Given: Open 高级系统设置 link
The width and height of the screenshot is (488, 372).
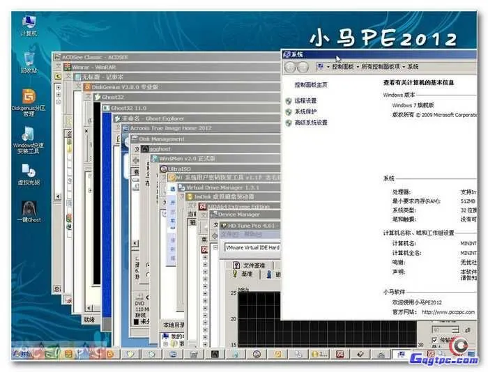Looking at the screenshot, I should (x=311, y=122).
